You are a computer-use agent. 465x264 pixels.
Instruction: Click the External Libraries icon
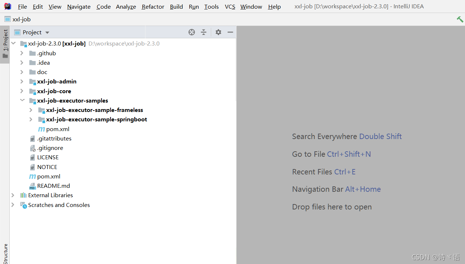(x=23, y=195)
